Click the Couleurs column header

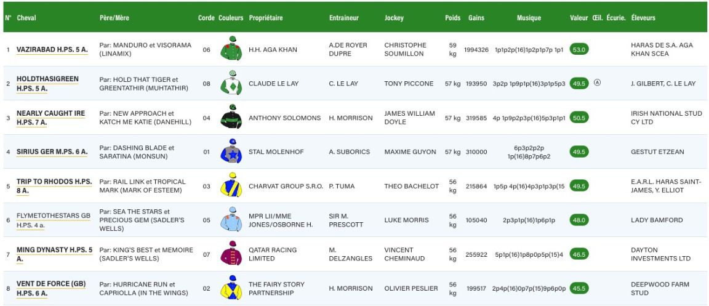231,18
